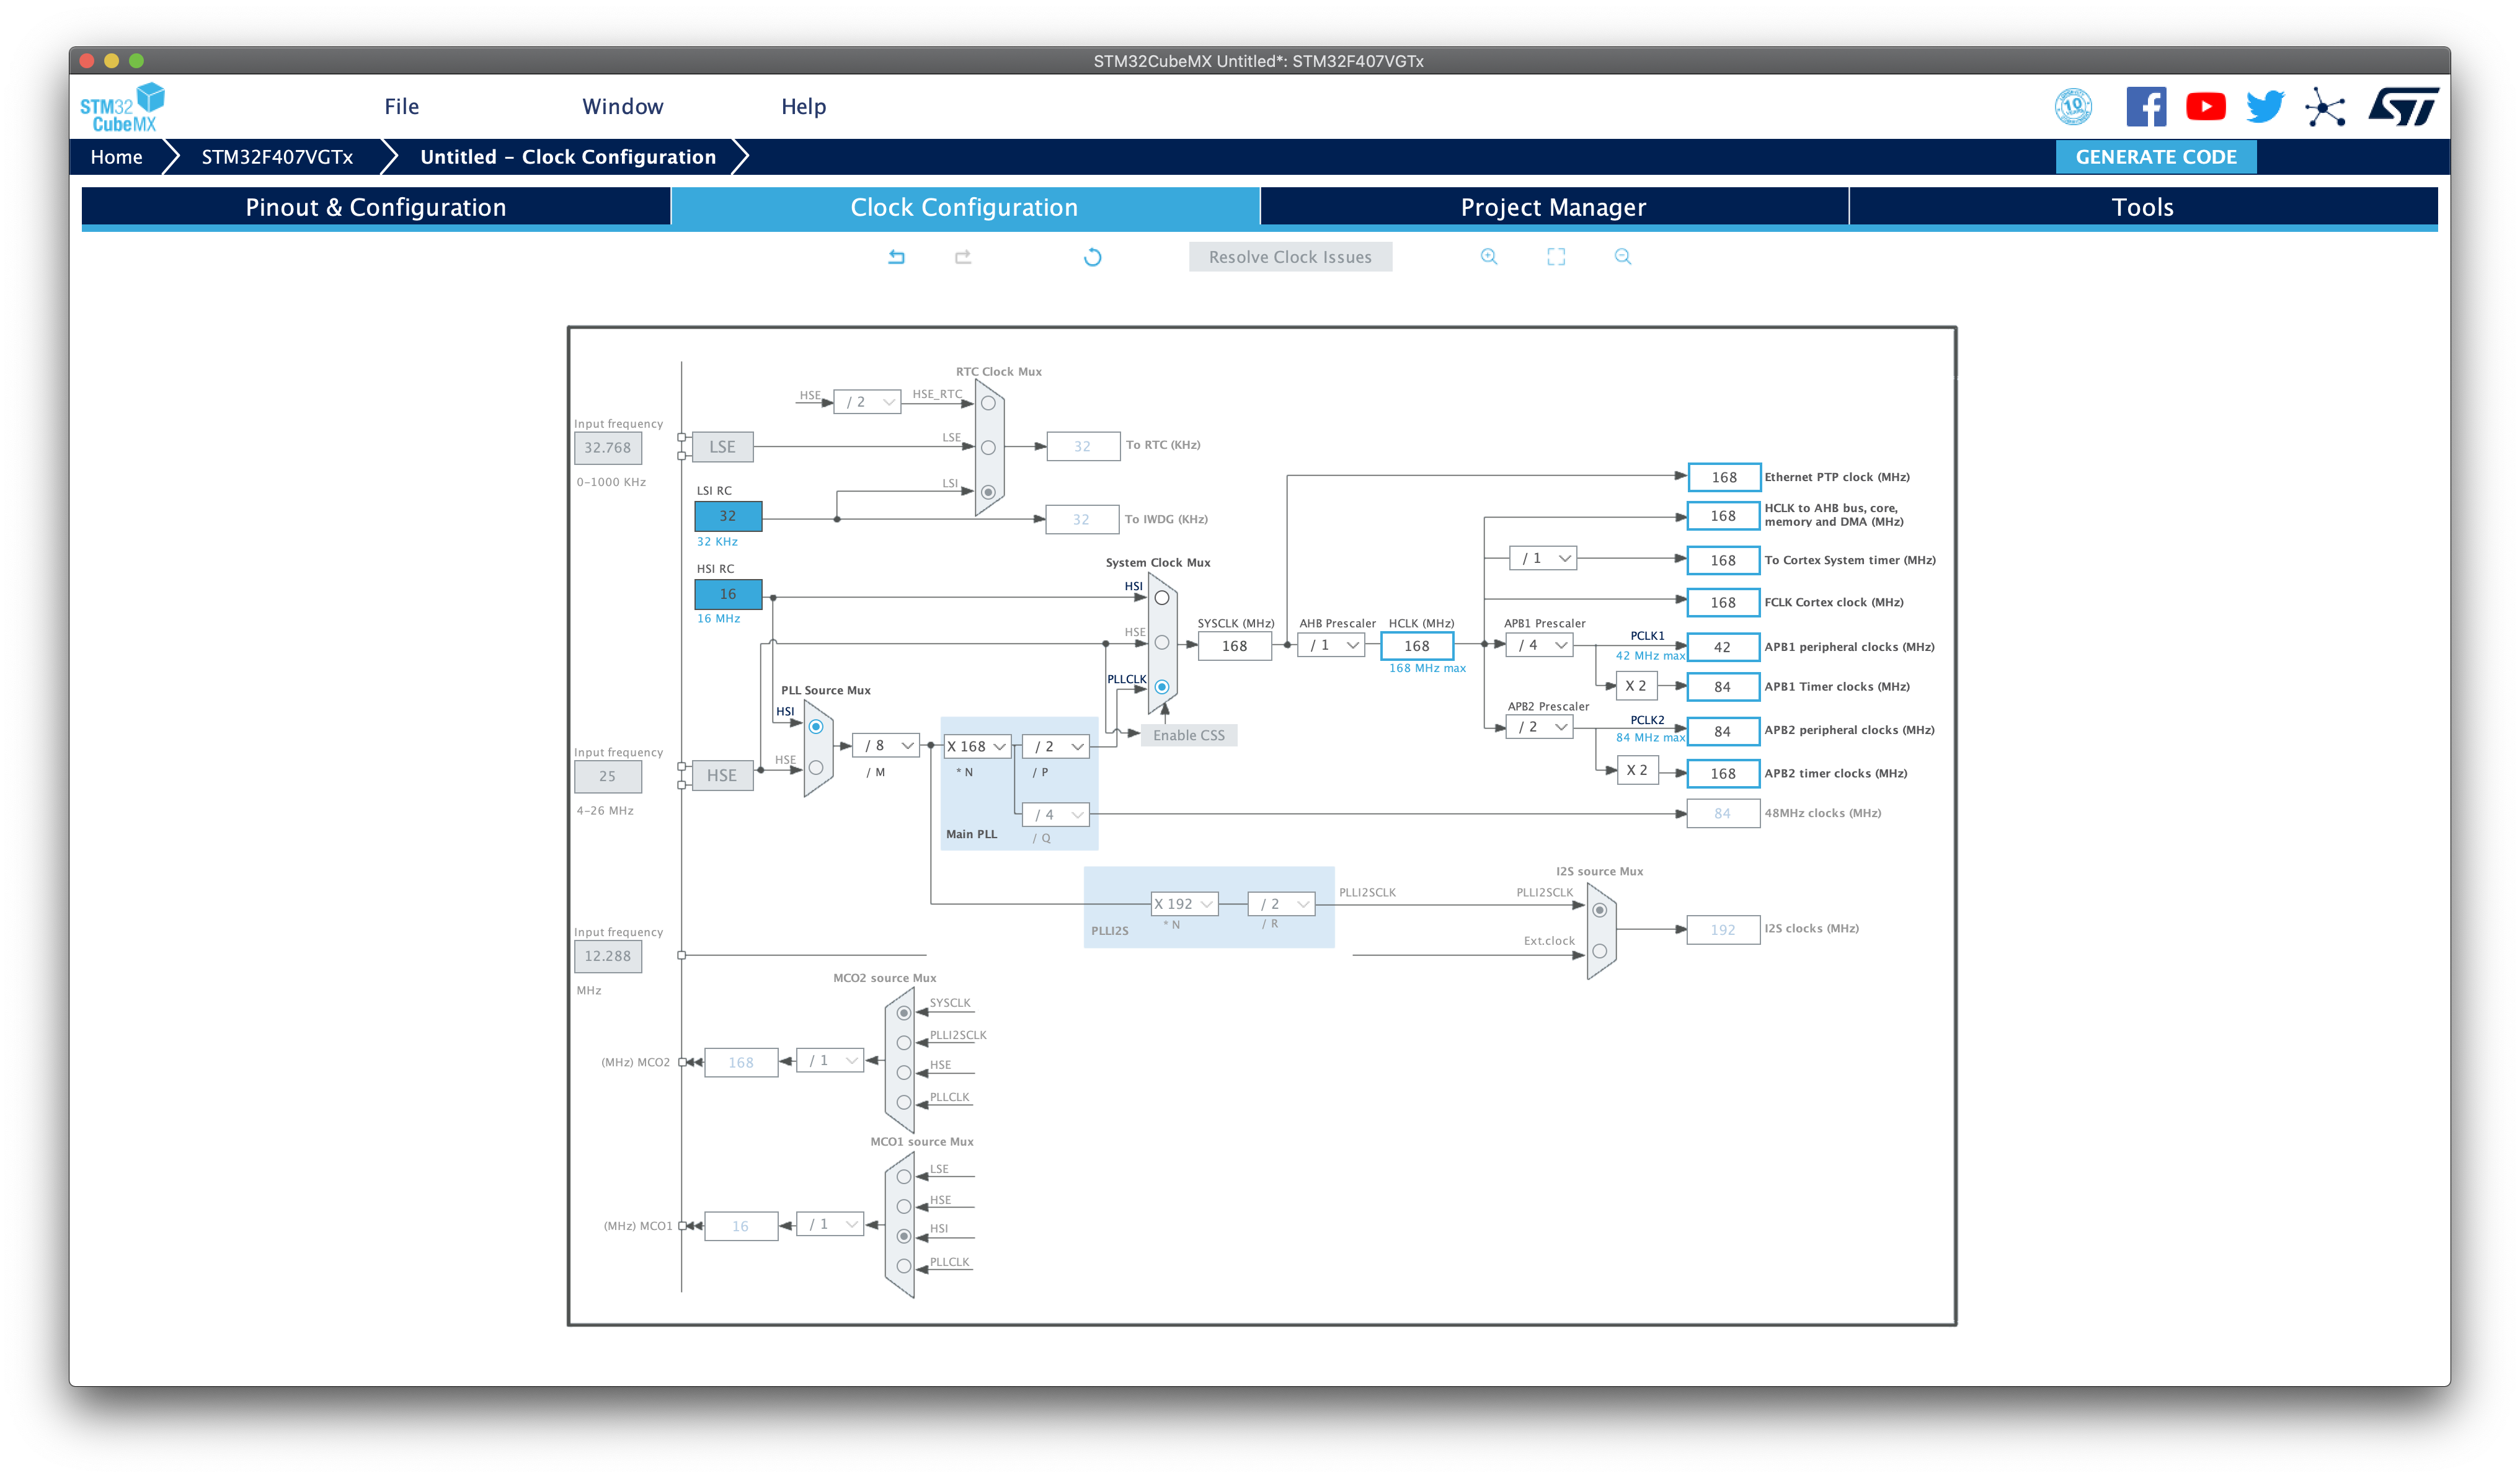2520x1478 pixels.
Task: Click the zoom in magnifier icon
Action: (1489, 257)
